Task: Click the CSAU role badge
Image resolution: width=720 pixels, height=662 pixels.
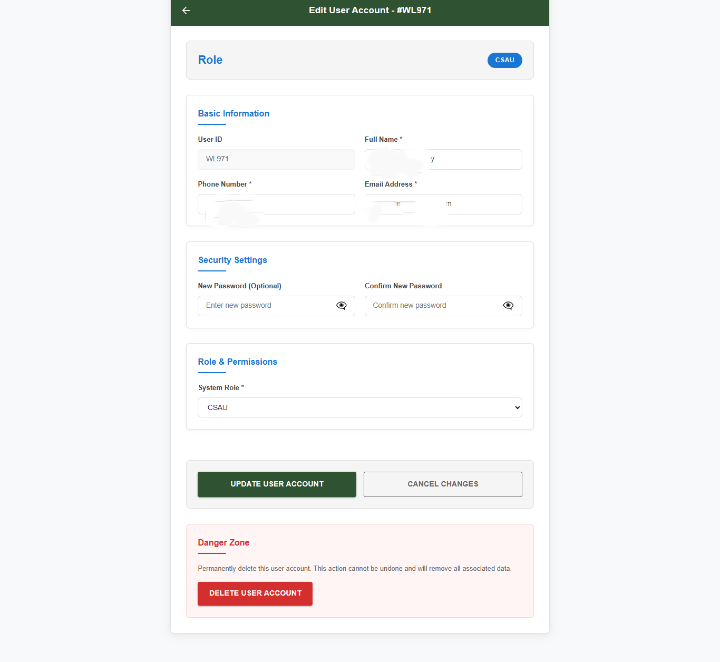Action: [505, 60]
